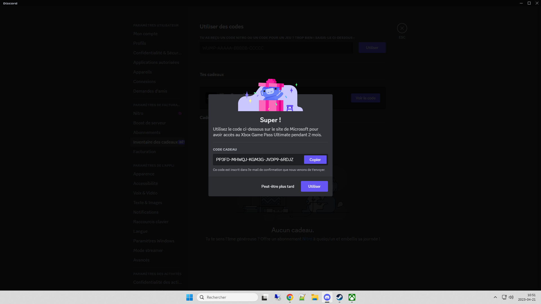Launch the Xbox app from taskbar

coord(352,297)
